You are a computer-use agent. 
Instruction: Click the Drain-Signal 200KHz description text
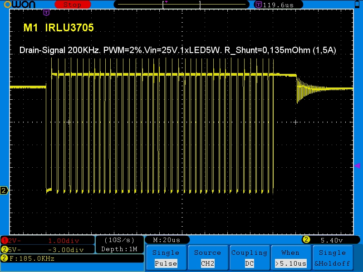pos(177,50)
